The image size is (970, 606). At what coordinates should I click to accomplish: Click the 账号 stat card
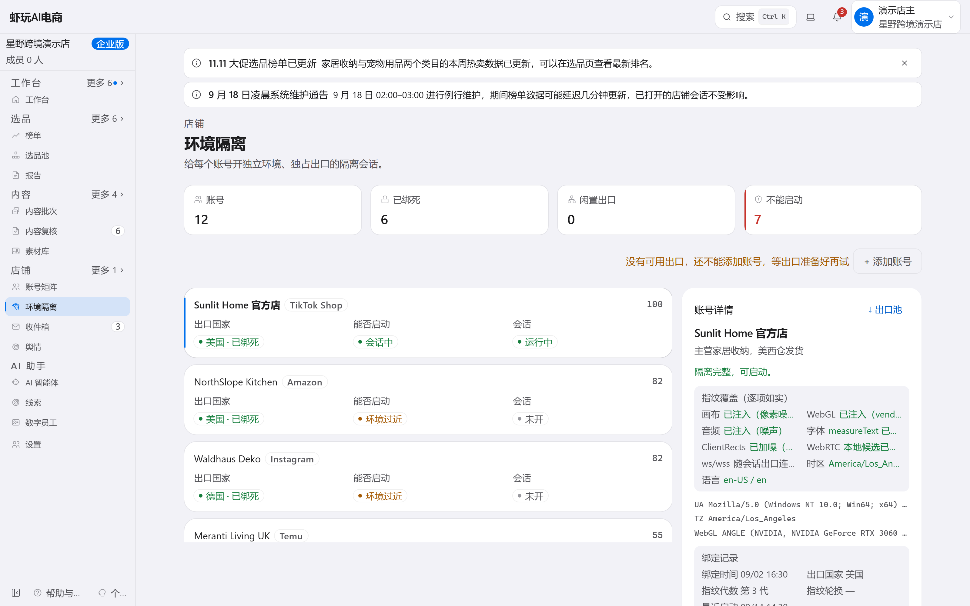(273, 210)
